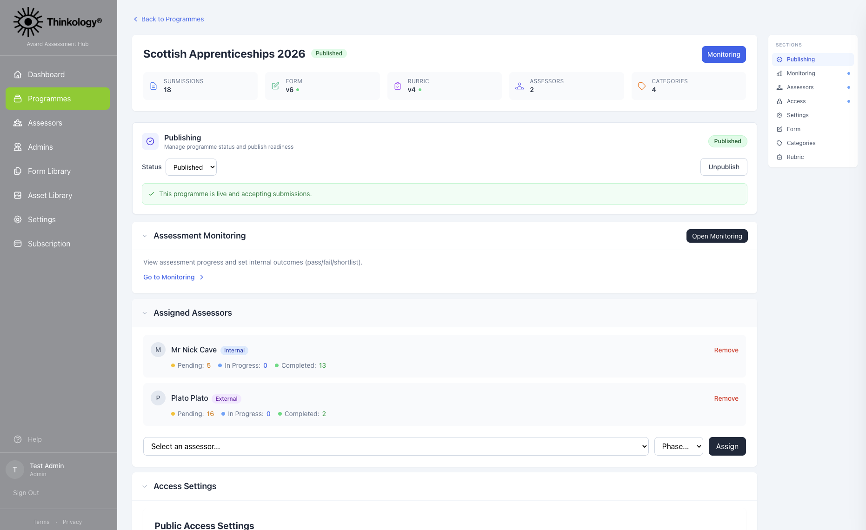Click the Programmes icon in sidebar
This screenshot has height=530, width=866.
(x=18, y=99)
